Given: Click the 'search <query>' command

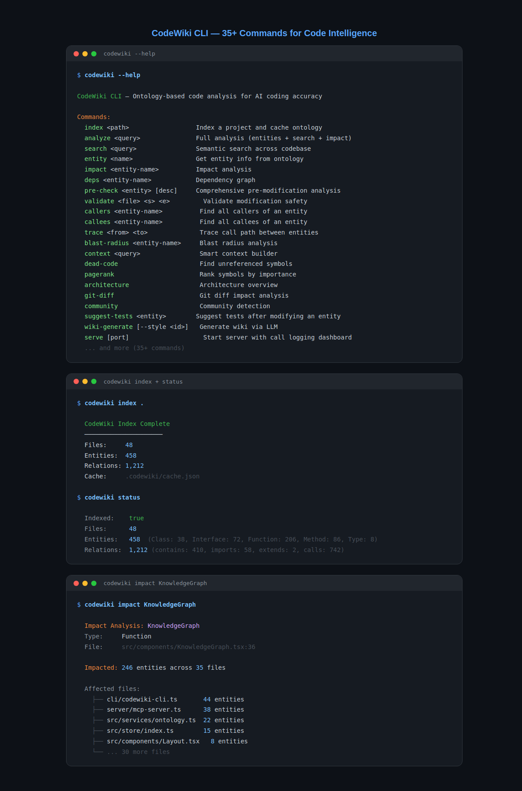Looking at the screenshot, I should (x=111, y=149).
